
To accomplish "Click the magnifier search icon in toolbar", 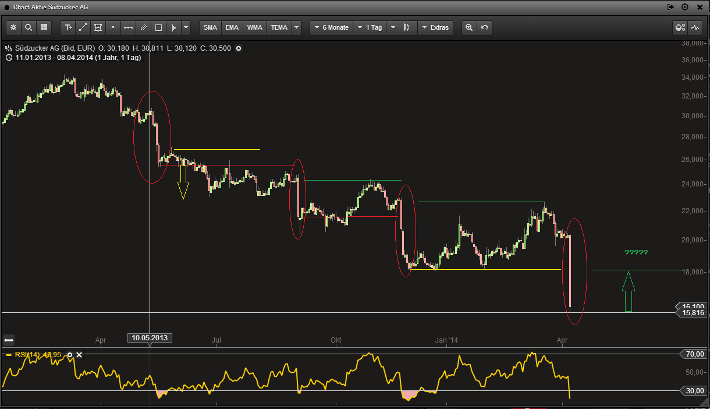I will point(29,27).
